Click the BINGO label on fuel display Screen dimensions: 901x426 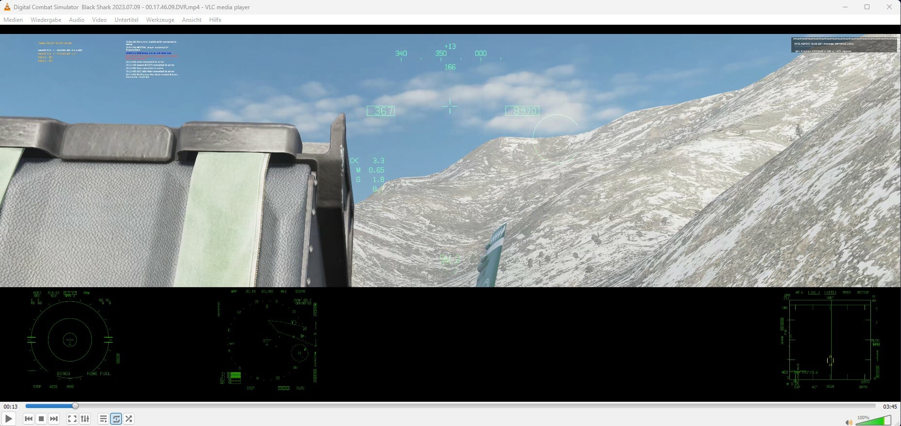(x=64, y=374)
